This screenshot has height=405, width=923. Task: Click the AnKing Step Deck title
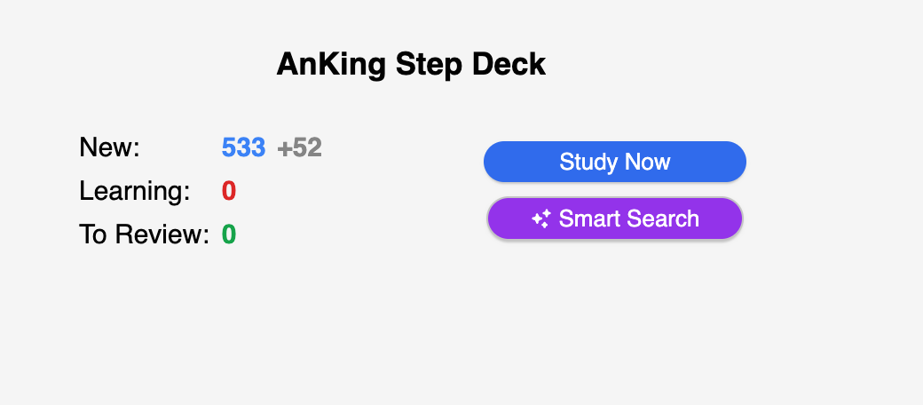(x=411, y=64)
